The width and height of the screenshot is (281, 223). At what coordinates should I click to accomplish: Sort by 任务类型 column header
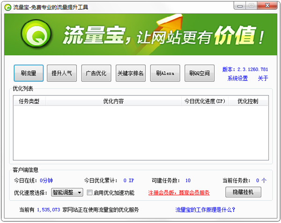tap(29, 101)
